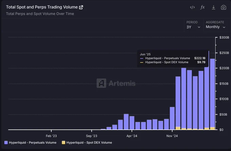Viewport: 231px width, 151px height.
Task: Click the Artemis watermark logo
Action: click(116, 83)
